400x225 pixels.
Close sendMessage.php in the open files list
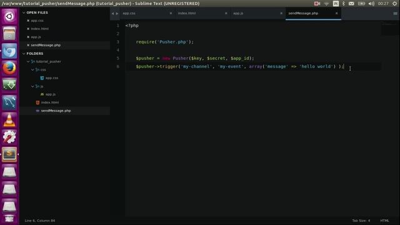28,45
